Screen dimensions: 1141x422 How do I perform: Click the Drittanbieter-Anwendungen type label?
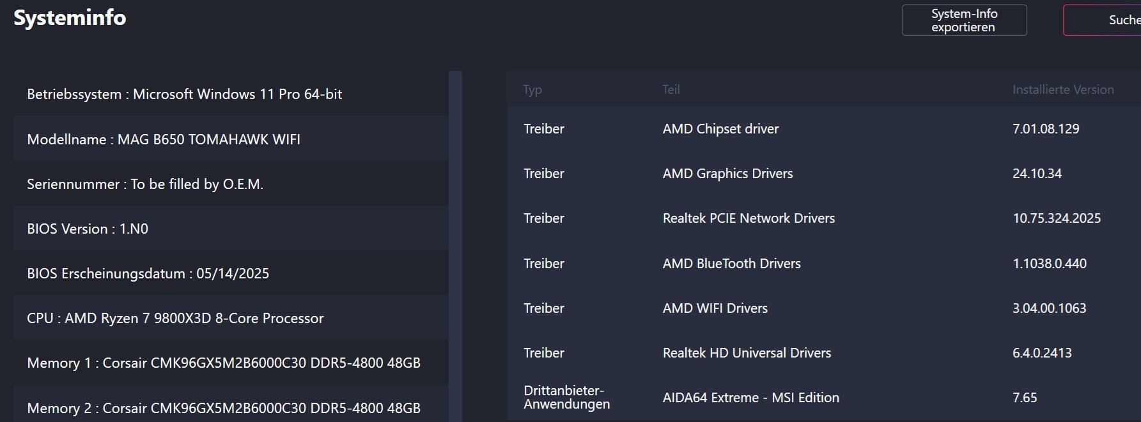click(566, 397)
